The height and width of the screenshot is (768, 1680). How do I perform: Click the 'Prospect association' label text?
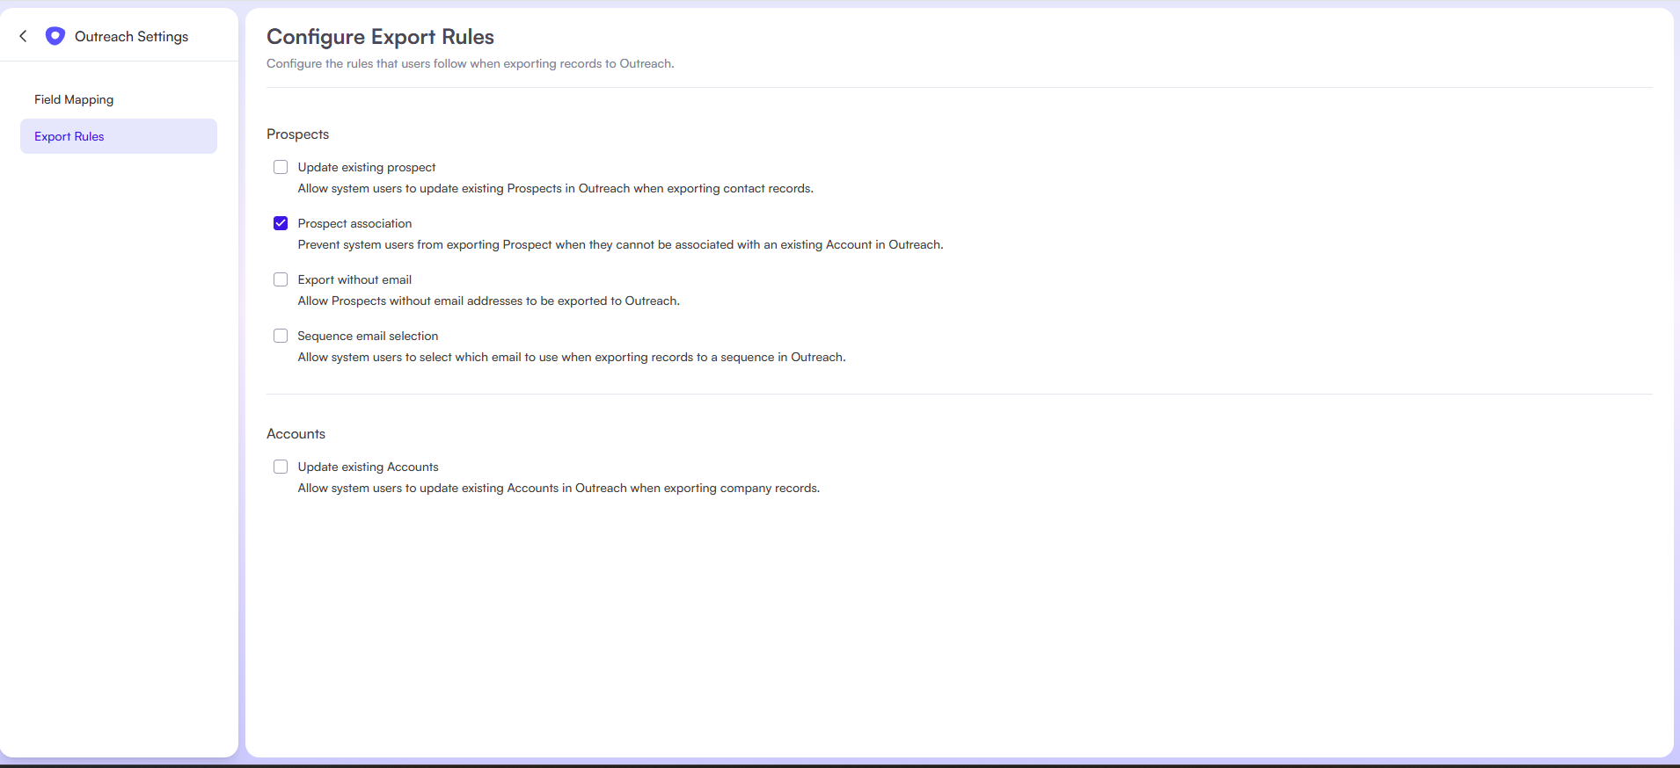click(354, 223)
